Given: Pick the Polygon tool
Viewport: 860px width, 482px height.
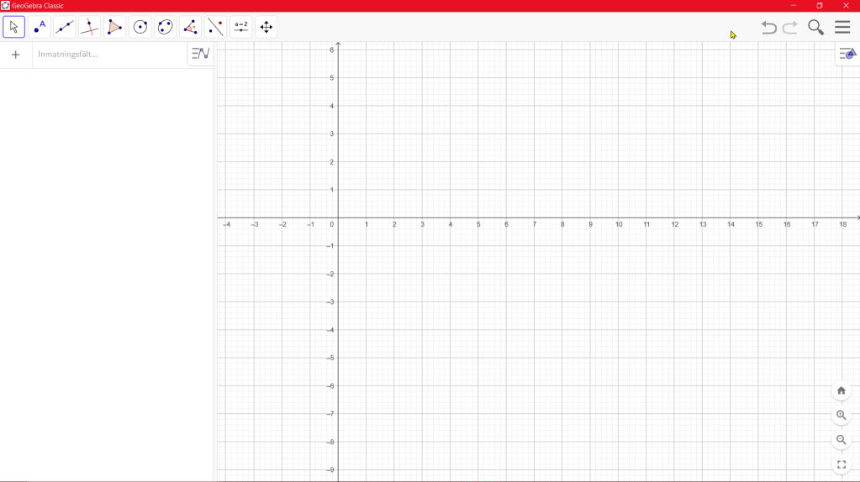Looking at the screenshot, I should click(115, 27).
